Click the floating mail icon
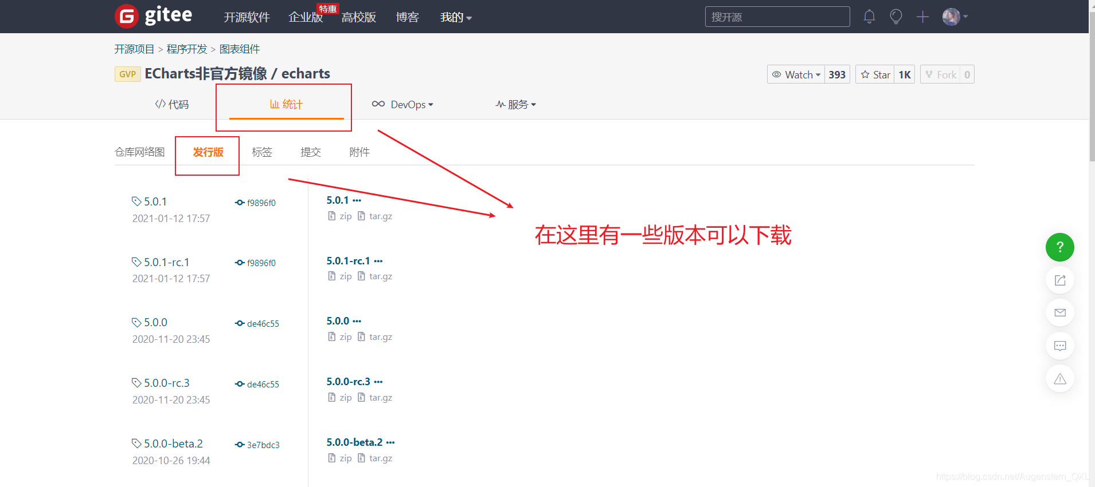 pyautogui.click(x=1060, y=312)
